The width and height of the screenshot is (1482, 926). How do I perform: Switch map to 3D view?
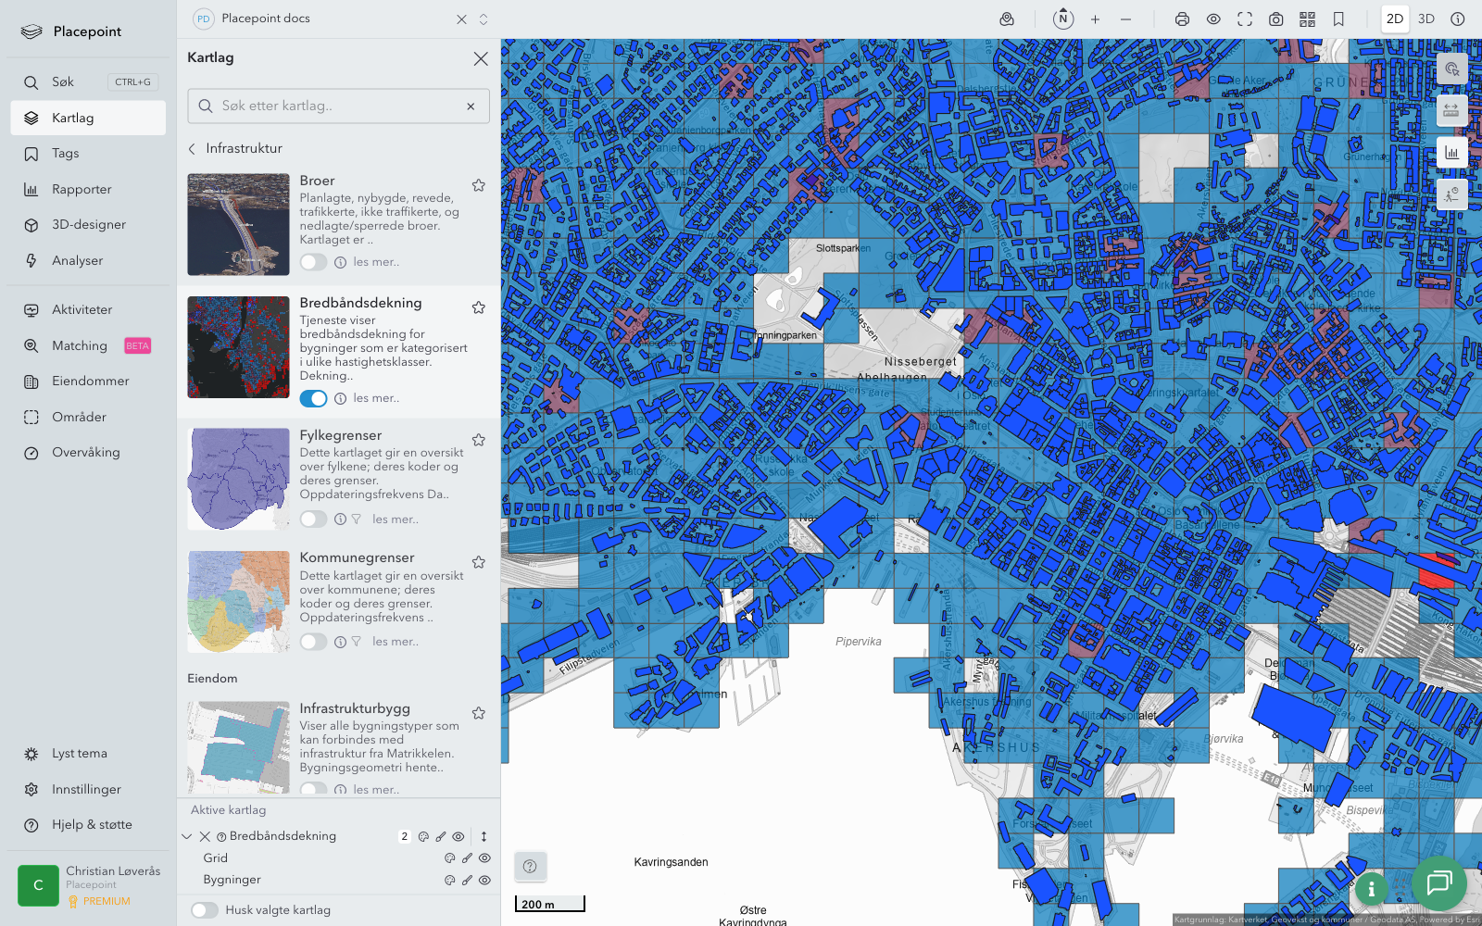click(1425, 19)
